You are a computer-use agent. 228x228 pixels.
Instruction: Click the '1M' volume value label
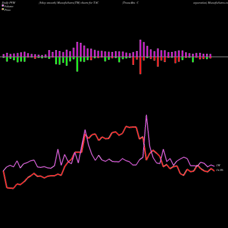(218, 165)
